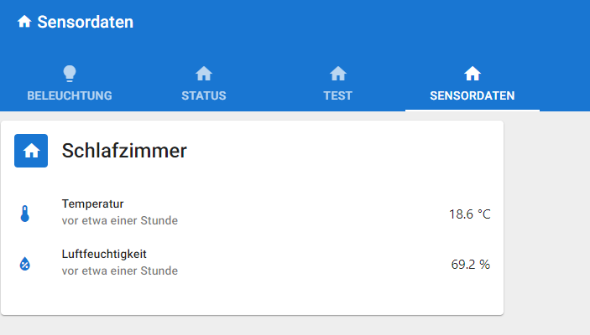Screen dimensions: 590x335
Task: Click the timestamp under Temperatur
Action: click(x=120, y=221)
